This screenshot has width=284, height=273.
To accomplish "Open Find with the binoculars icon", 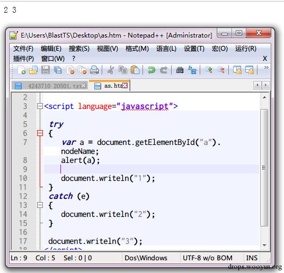I will tap(180, 70).
